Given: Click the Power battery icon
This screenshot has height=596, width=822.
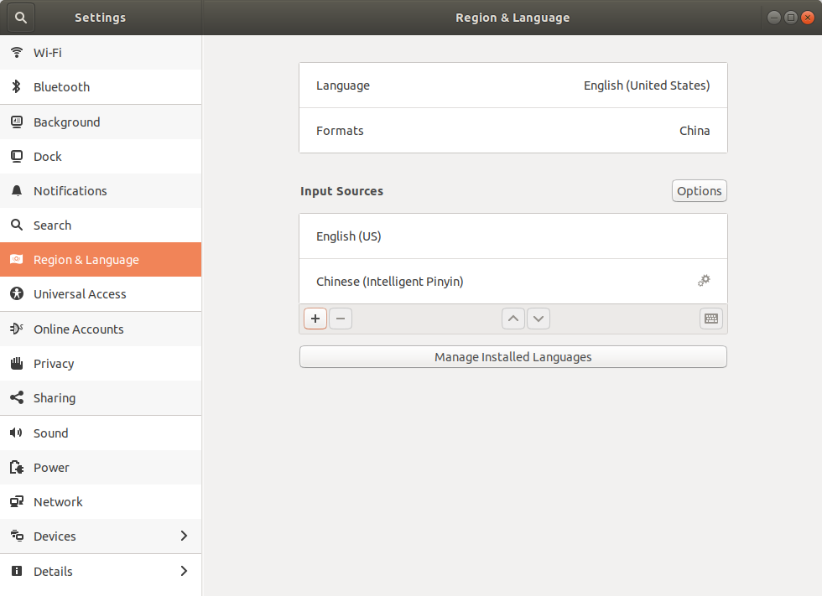Looking at the screenshot, I should [x=16, y=467].
